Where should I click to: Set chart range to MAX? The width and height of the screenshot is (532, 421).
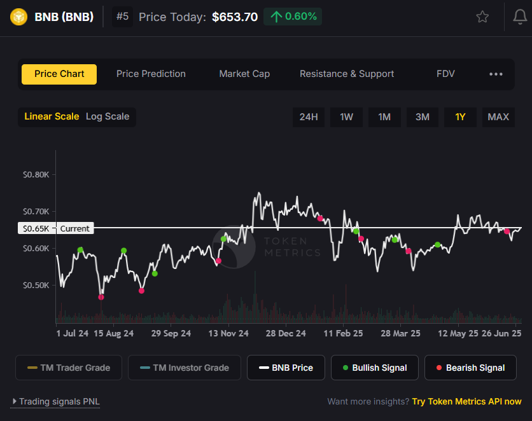click(x=498, y=117)
